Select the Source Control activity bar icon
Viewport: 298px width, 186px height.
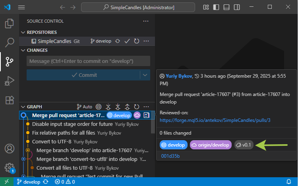[9, 62]
